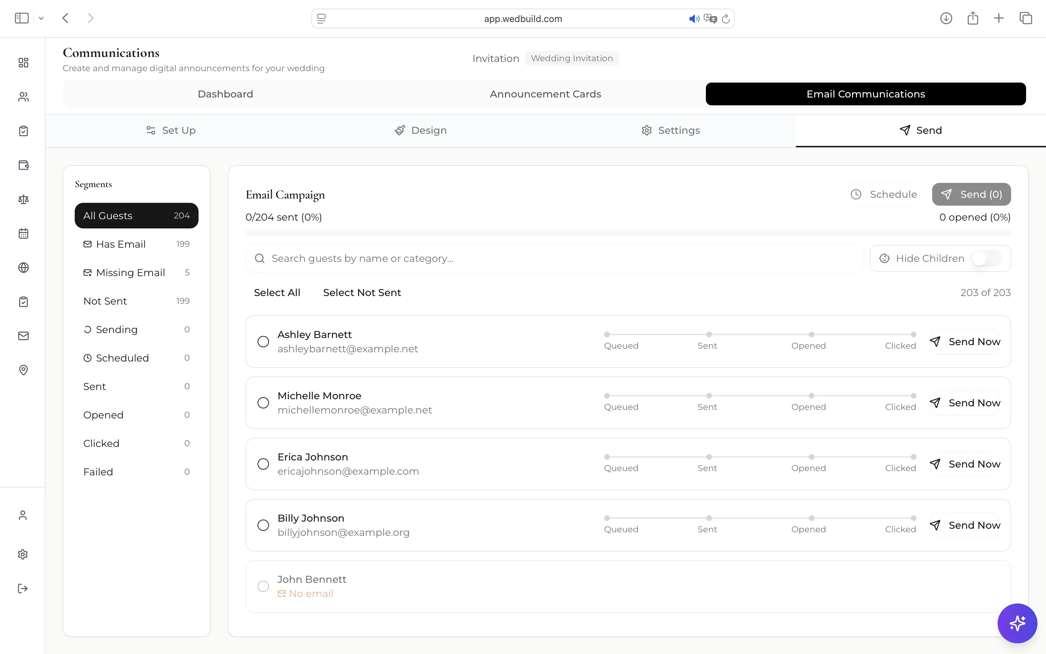
Task: Select Ashley Barnett's radio checkbox
Action: coord(263,342)
